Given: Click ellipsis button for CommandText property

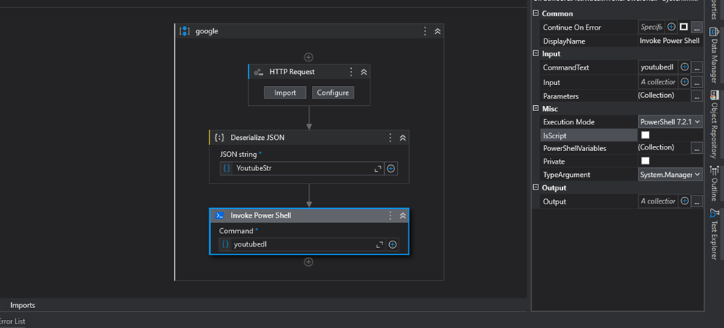Looking at the screenshot, I should pos(697,67).
